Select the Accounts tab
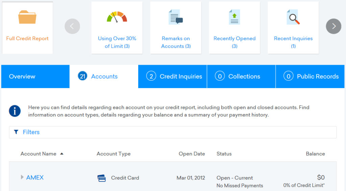Viewport: 346px width, 191px height. [x=104, y=77]
